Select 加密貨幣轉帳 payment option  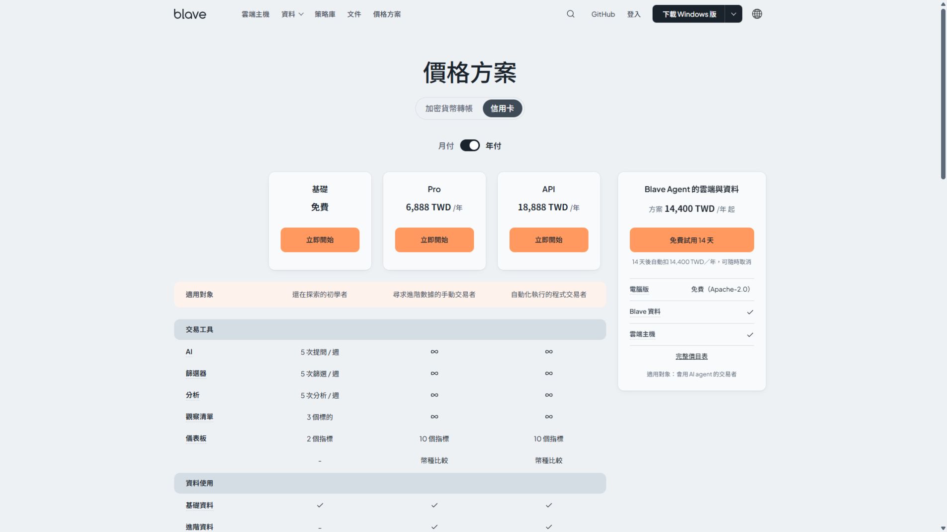(448, 108)
